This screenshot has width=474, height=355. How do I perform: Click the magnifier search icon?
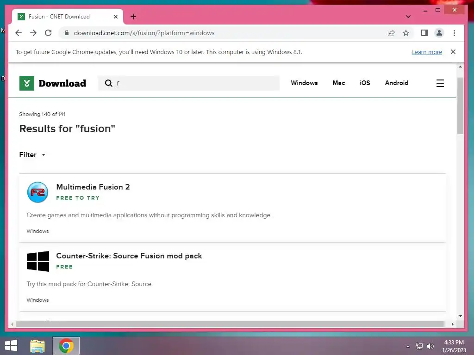pos(108,83)
